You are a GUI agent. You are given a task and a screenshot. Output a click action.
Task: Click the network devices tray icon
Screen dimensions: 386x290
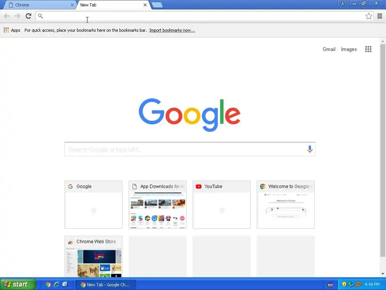(x=351, y=285)
